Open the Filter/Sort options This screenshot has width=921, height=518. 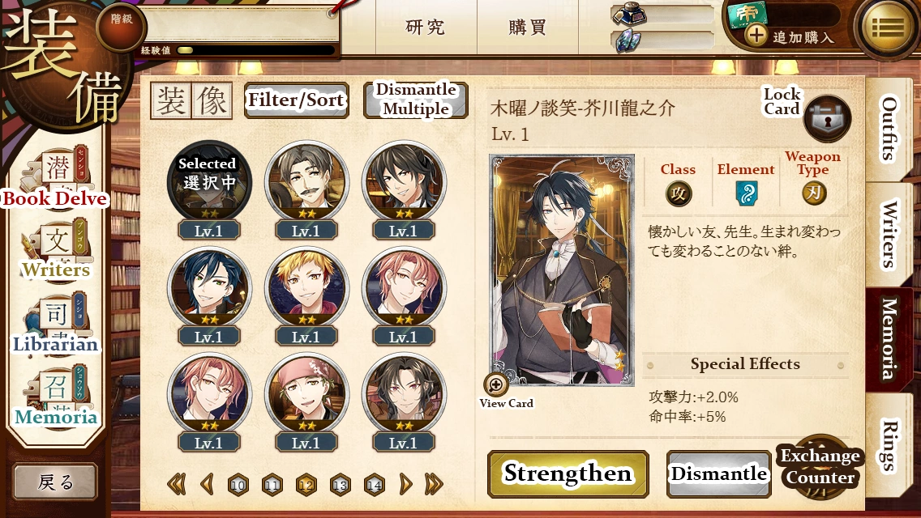296,100
